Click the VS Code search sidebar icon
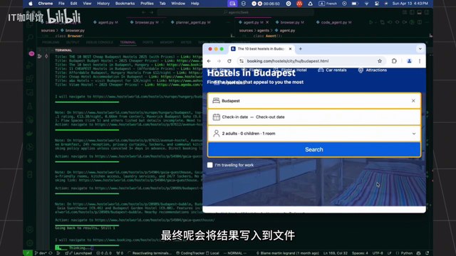 (x=30, y=37)
